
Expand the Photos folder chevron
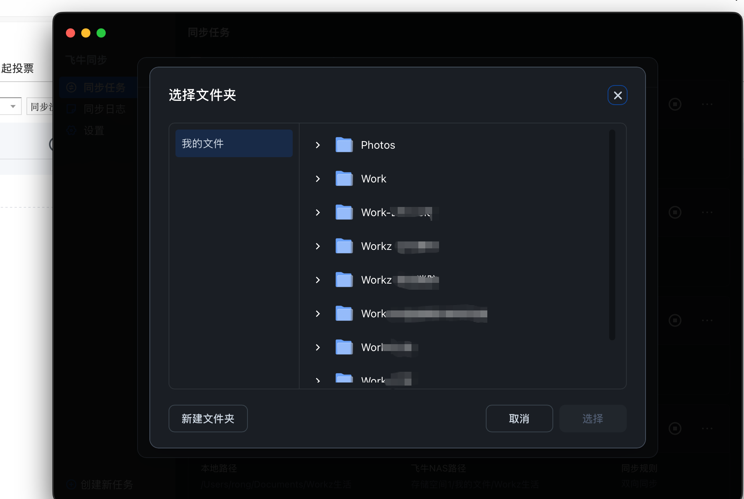click(318, 145)
